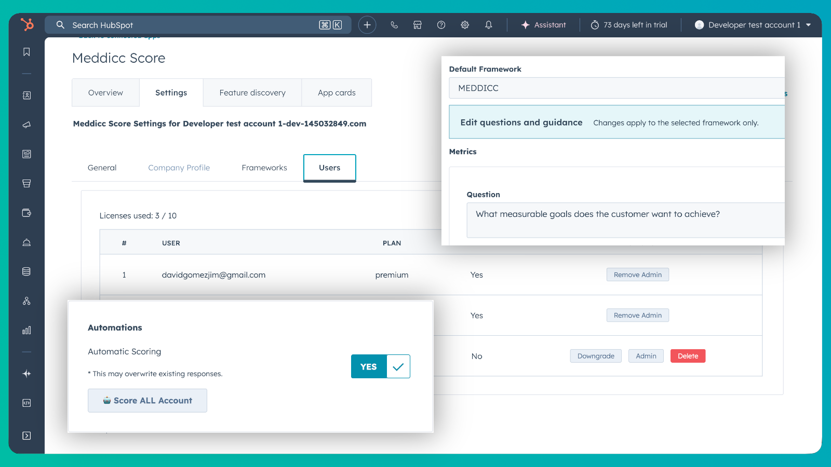Delete the user with no premium plan
Viewport: 831px width, 467px height.
688,356
